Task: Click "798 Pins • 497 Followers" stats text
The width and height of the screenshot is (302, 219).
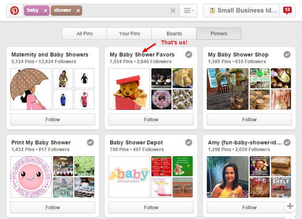Action: tap(137, 150)
